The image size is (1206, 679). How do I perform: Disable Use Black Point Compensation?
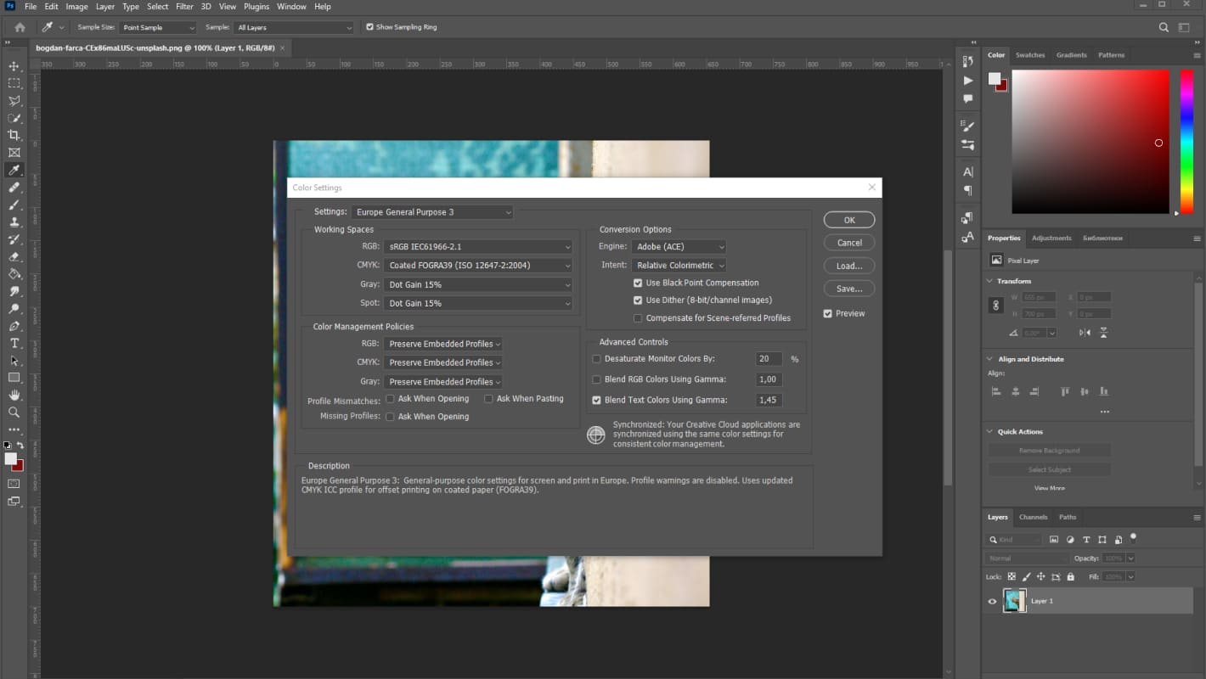tap(638, 283)
